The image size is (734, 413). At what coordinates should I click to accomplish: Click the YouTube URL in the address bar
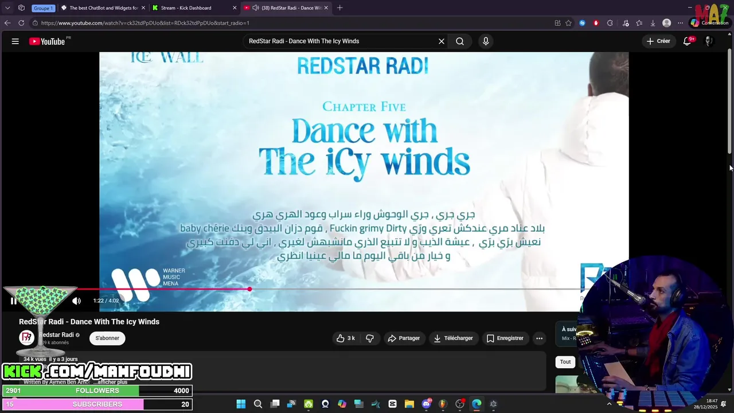point(145,23)
